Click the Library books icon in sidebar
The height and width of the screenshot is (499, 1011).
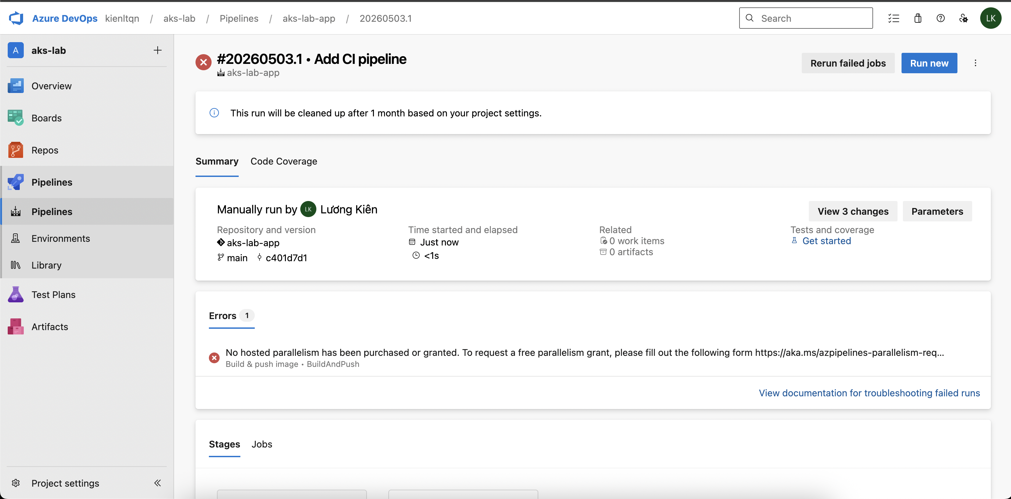[x=16, y=265]
